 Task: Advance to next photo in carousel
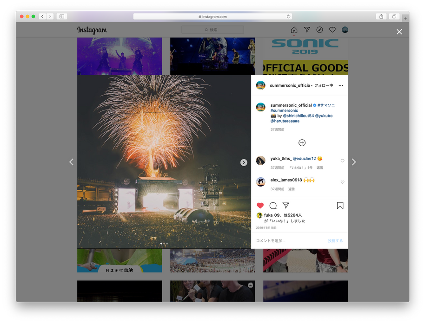click(x=244, y=162)
